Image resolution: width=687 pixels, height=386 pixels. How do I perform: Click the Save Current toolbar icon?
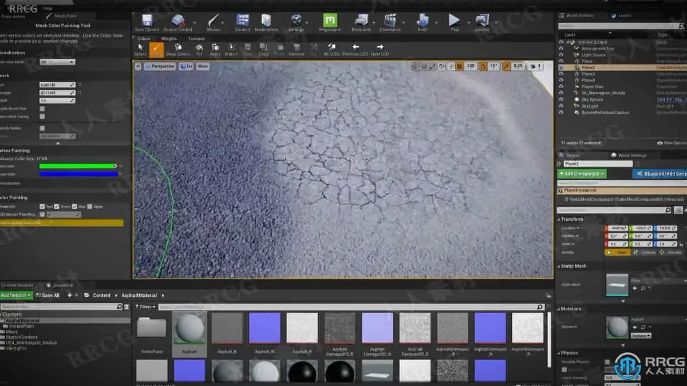click(147, 22)
